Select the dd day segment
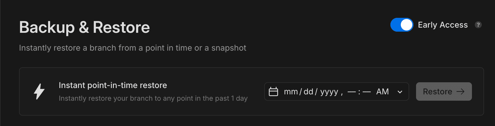 pos(308,92)
